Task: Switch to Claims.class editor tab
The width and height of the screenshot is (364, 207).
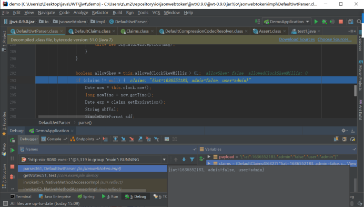Action: (137, 31)
